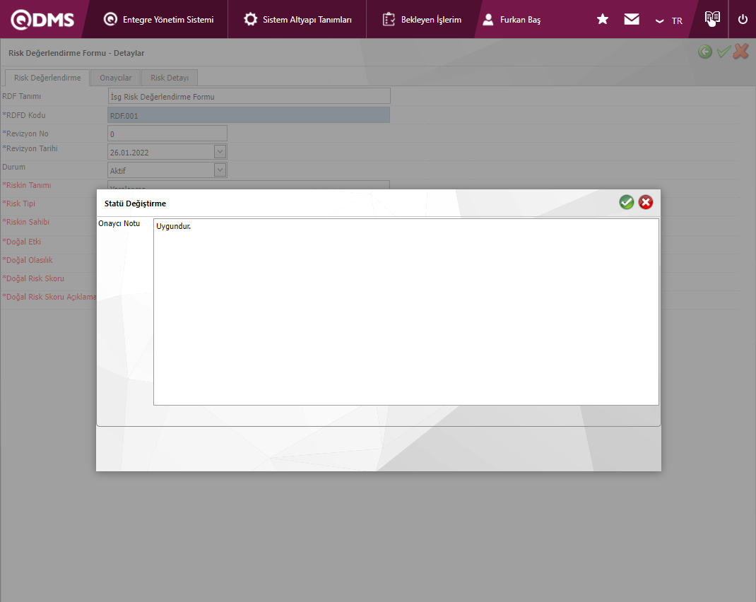Click the Doğal Risk Skoru label
Screen dimensions: 756x602
pyautogui.click(x=33, y=278)
